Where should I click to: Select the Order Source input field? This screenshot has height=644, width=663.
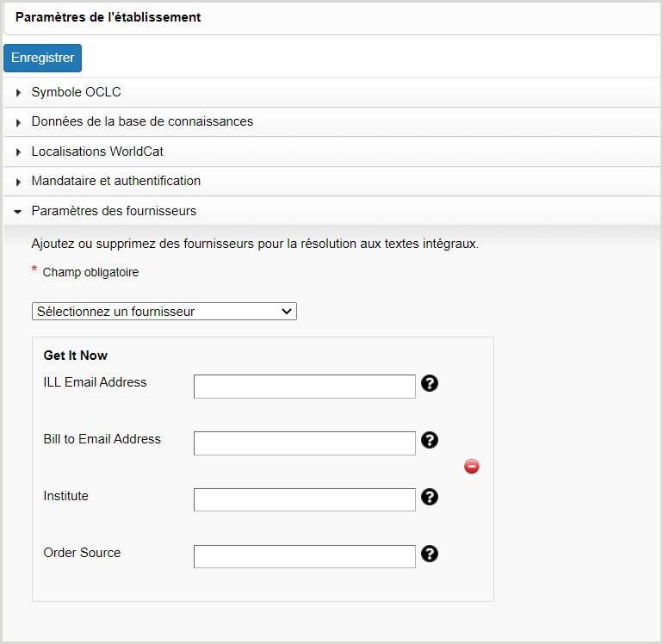304,557
